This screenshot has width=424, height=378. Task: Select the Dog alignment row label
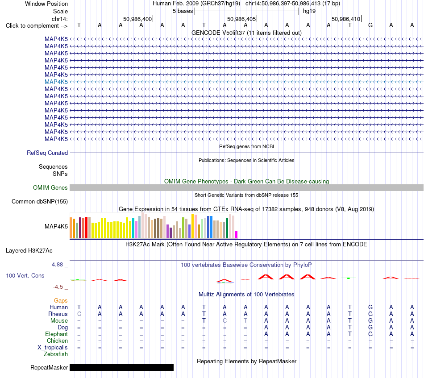(x=63, y=328)
